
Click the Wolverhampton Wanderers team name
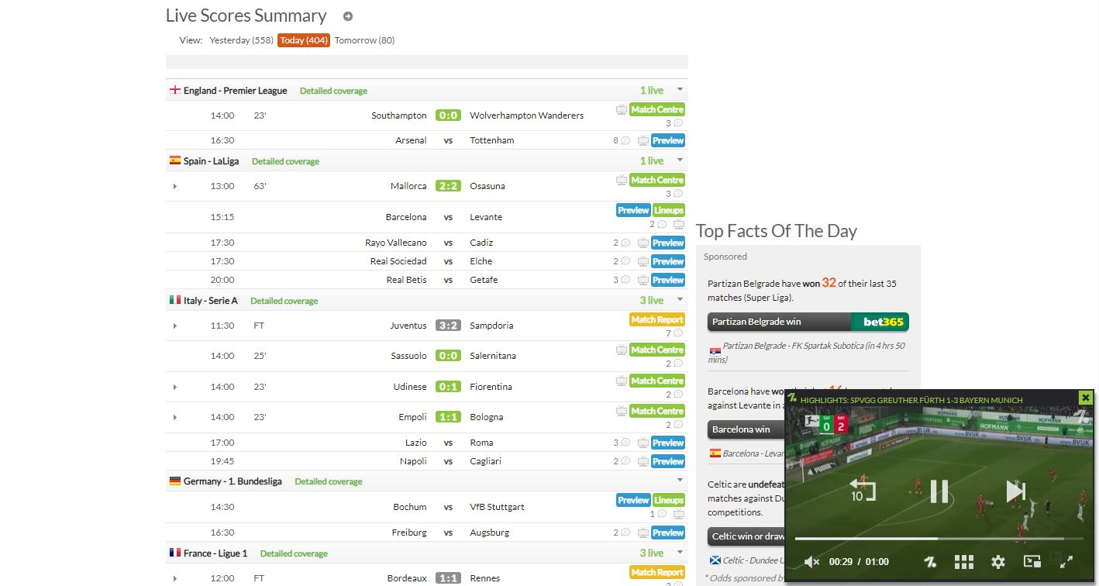tap(527, 115)
